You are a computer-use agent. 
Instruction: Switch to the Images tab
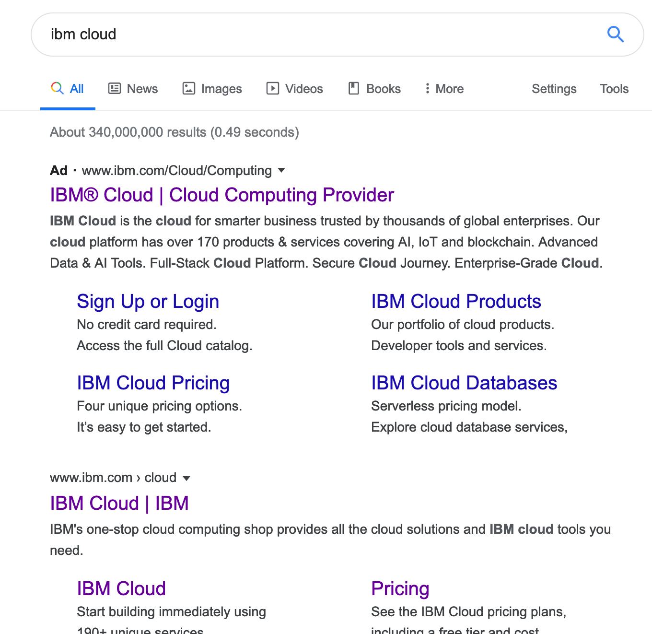coord(212,89)
